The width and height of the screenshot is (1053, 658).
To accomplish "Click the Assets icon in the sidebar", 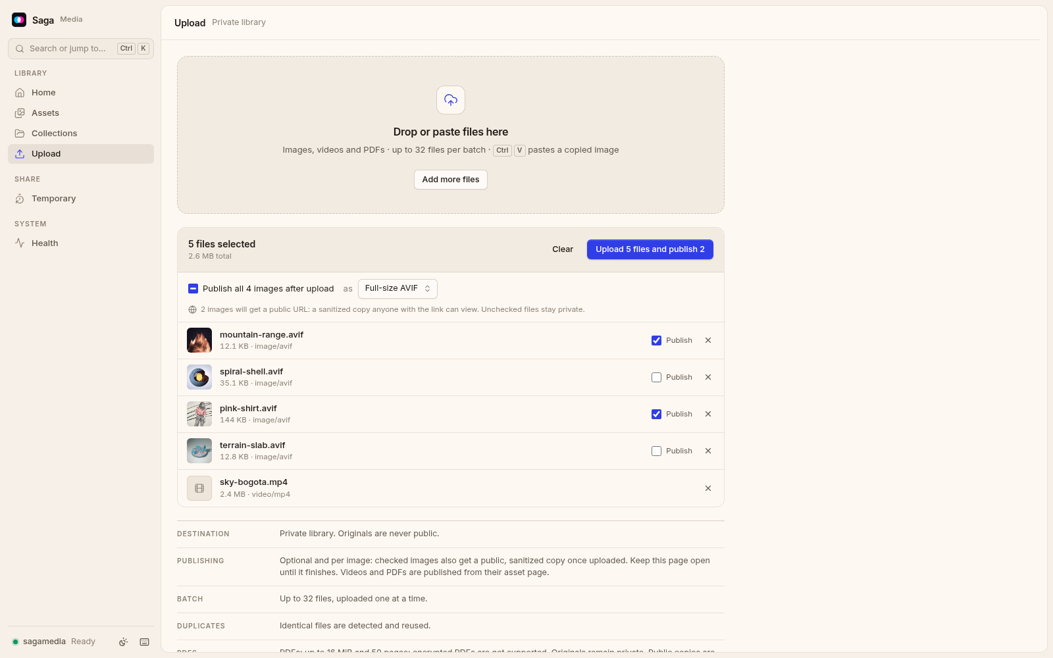I will (20, 113).
